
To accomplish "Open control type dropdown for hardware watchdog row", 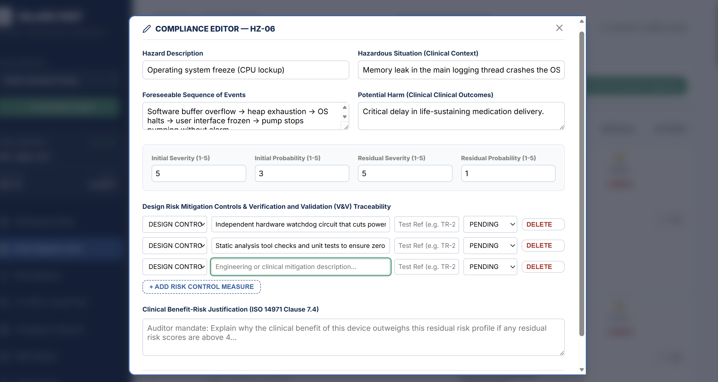I will pos(175,224).
